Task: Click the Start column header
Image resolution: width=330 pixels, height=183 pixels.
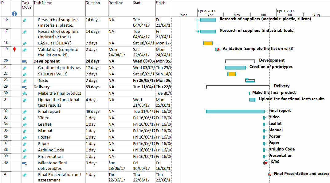Action: coord(137,3)
